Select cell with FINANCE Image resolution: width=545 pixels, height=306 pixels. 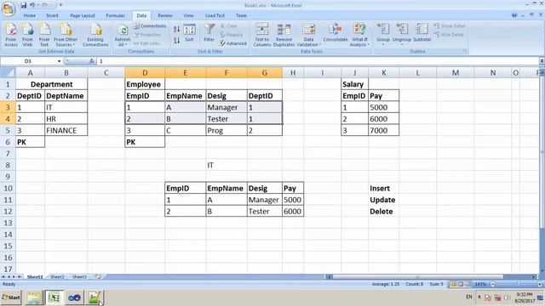tap(66, 130)
